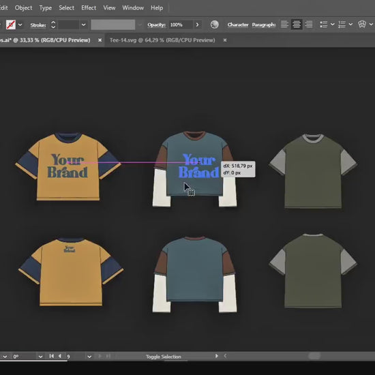
Task: Click the stroke color swatch with red slash
Action: (11, 25)
